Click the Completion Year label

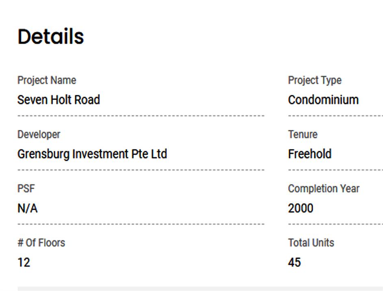click(x=324, y=189)
